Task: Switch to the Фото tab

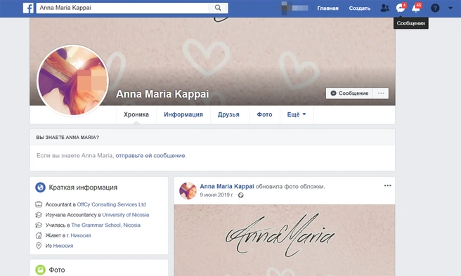Action: 265,114
